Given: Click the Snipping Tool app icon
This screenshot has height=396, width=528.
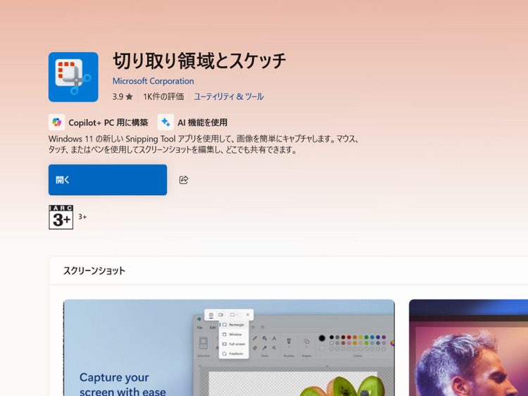Looking at the screenshot, I should (73, 77).
